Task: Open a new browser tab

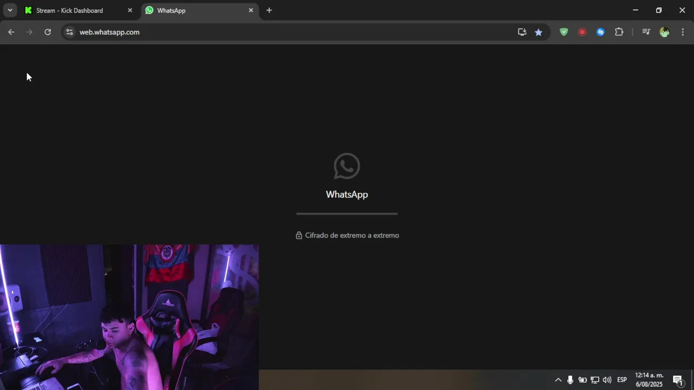Action: pyautogui.click(x=269, y=10)
